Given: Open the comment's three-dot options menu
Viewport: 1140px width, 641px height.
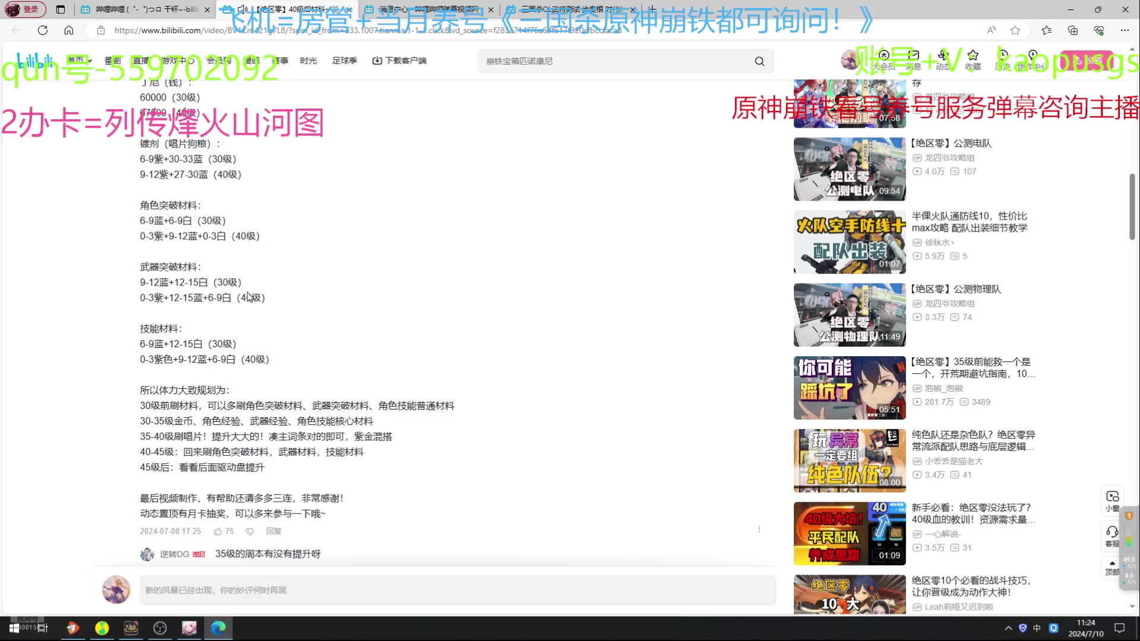Looking at the screenshot, I should (759, 529).
